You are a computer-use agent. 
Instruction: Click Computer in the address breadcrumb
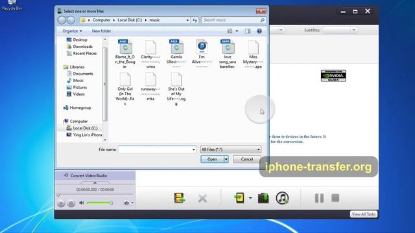101,20
